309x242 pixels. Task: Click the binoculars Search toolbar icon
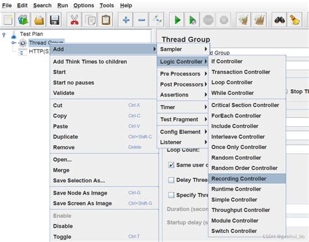point(280,20)
